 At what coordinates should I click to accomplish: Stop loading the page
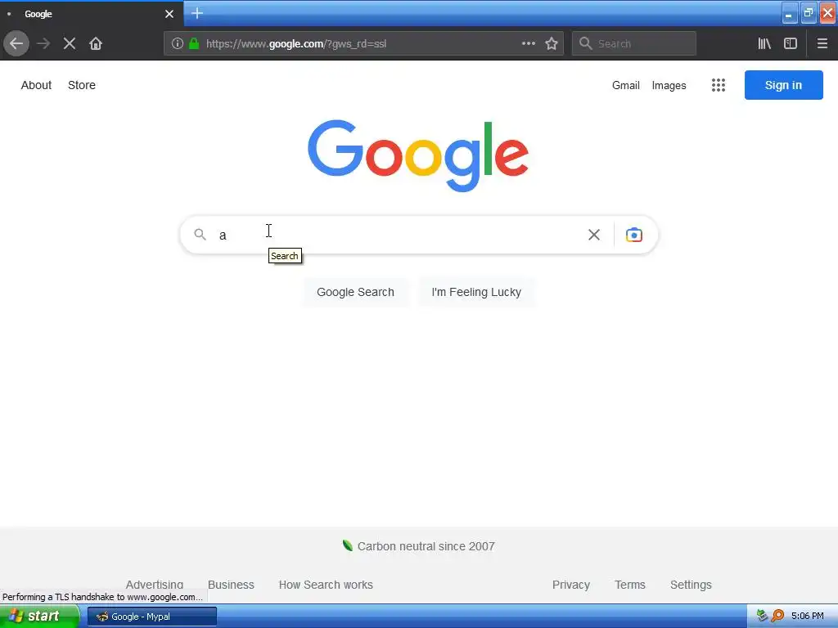(x=70, y=43)
